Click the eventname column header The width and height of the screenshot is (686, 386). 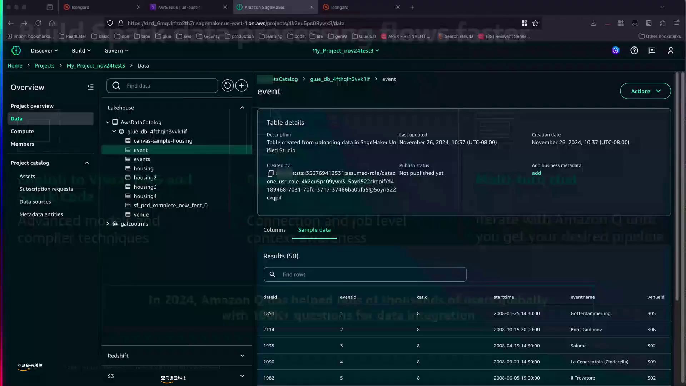(582, 297)
